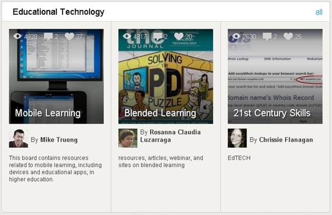Click the Educational Technology section heading
Image resolution: width=332 pixels, height=215 pixels.
[59, 12]
